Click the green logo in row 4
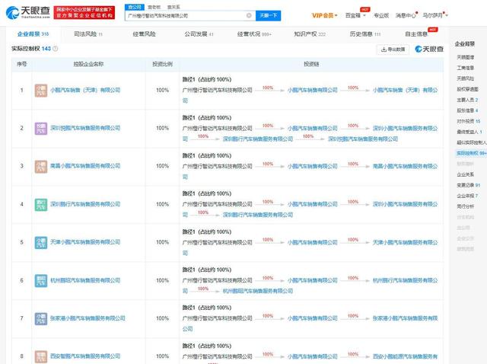The width and height of the screenshot is (487, 364). click(42, 204)
